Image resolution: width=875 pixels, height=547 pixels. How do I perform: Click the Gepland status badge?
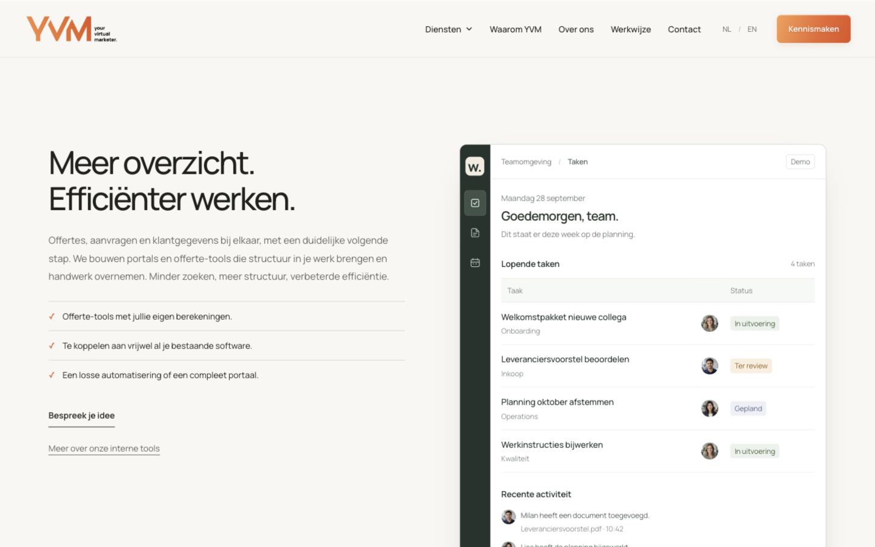(x=748, y=408)
